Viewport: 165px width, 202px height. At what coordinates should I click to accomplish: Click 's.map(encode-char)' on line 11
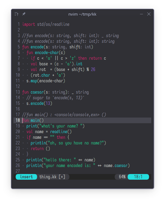46,81
